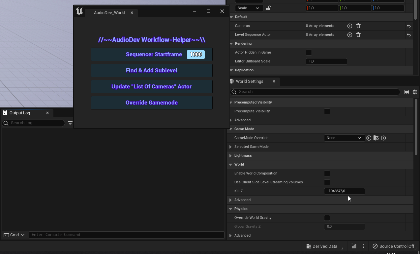
Task: Expand Advanced under Physics section
Action: 231,236
